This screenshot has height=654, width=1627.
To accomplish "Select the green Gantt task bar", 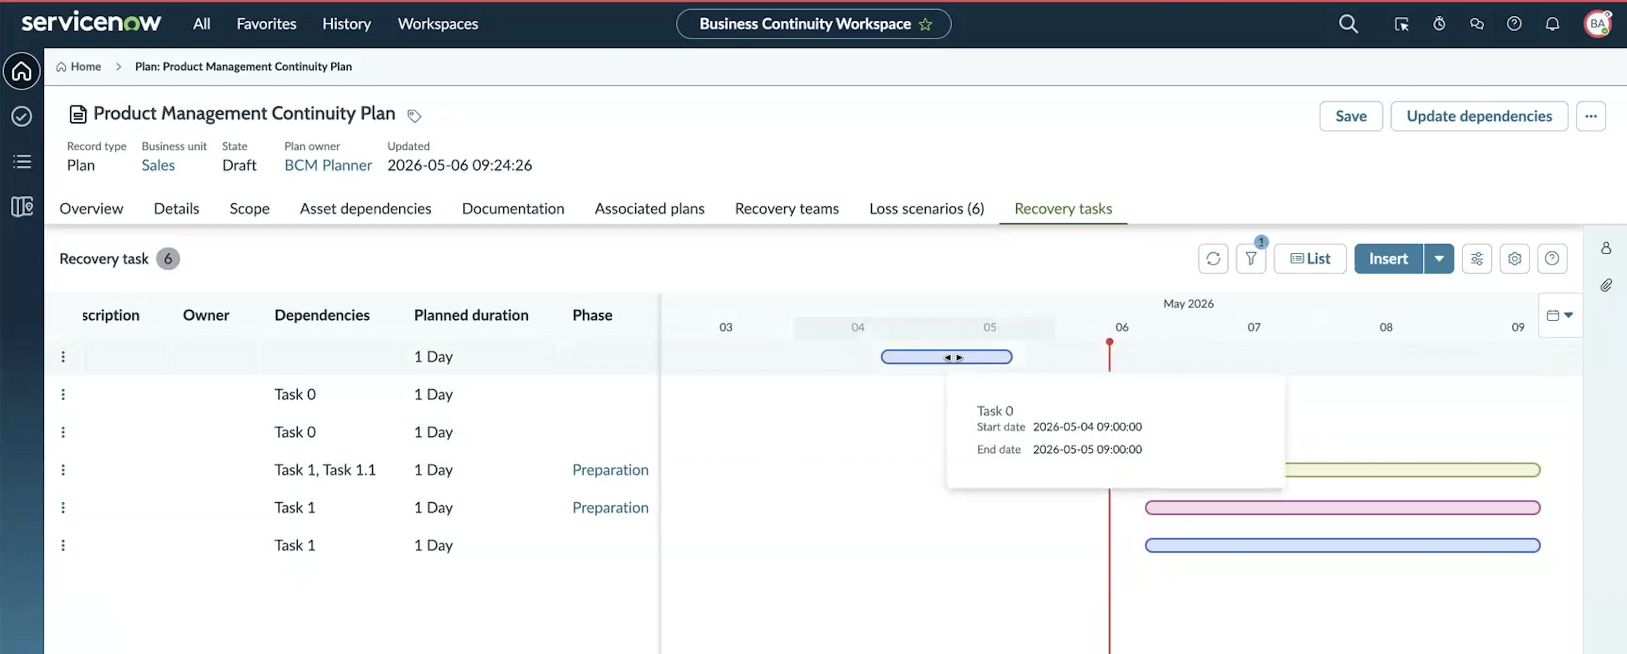I will point(1412,471).
